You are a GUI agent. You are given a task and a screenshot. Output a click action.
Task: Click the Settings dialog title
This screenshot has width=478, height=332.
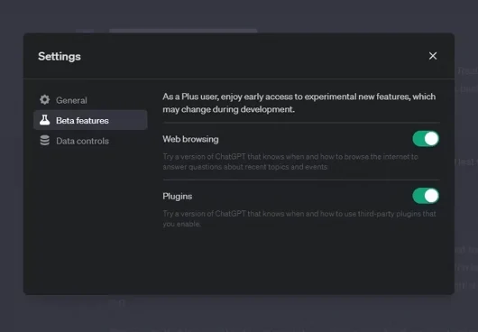tap(60, 57)
